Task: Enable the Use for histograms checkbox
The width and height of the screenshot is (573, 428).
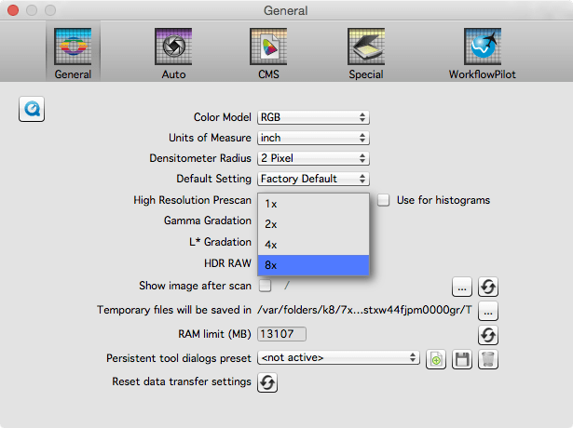Action: coord(383,200)
